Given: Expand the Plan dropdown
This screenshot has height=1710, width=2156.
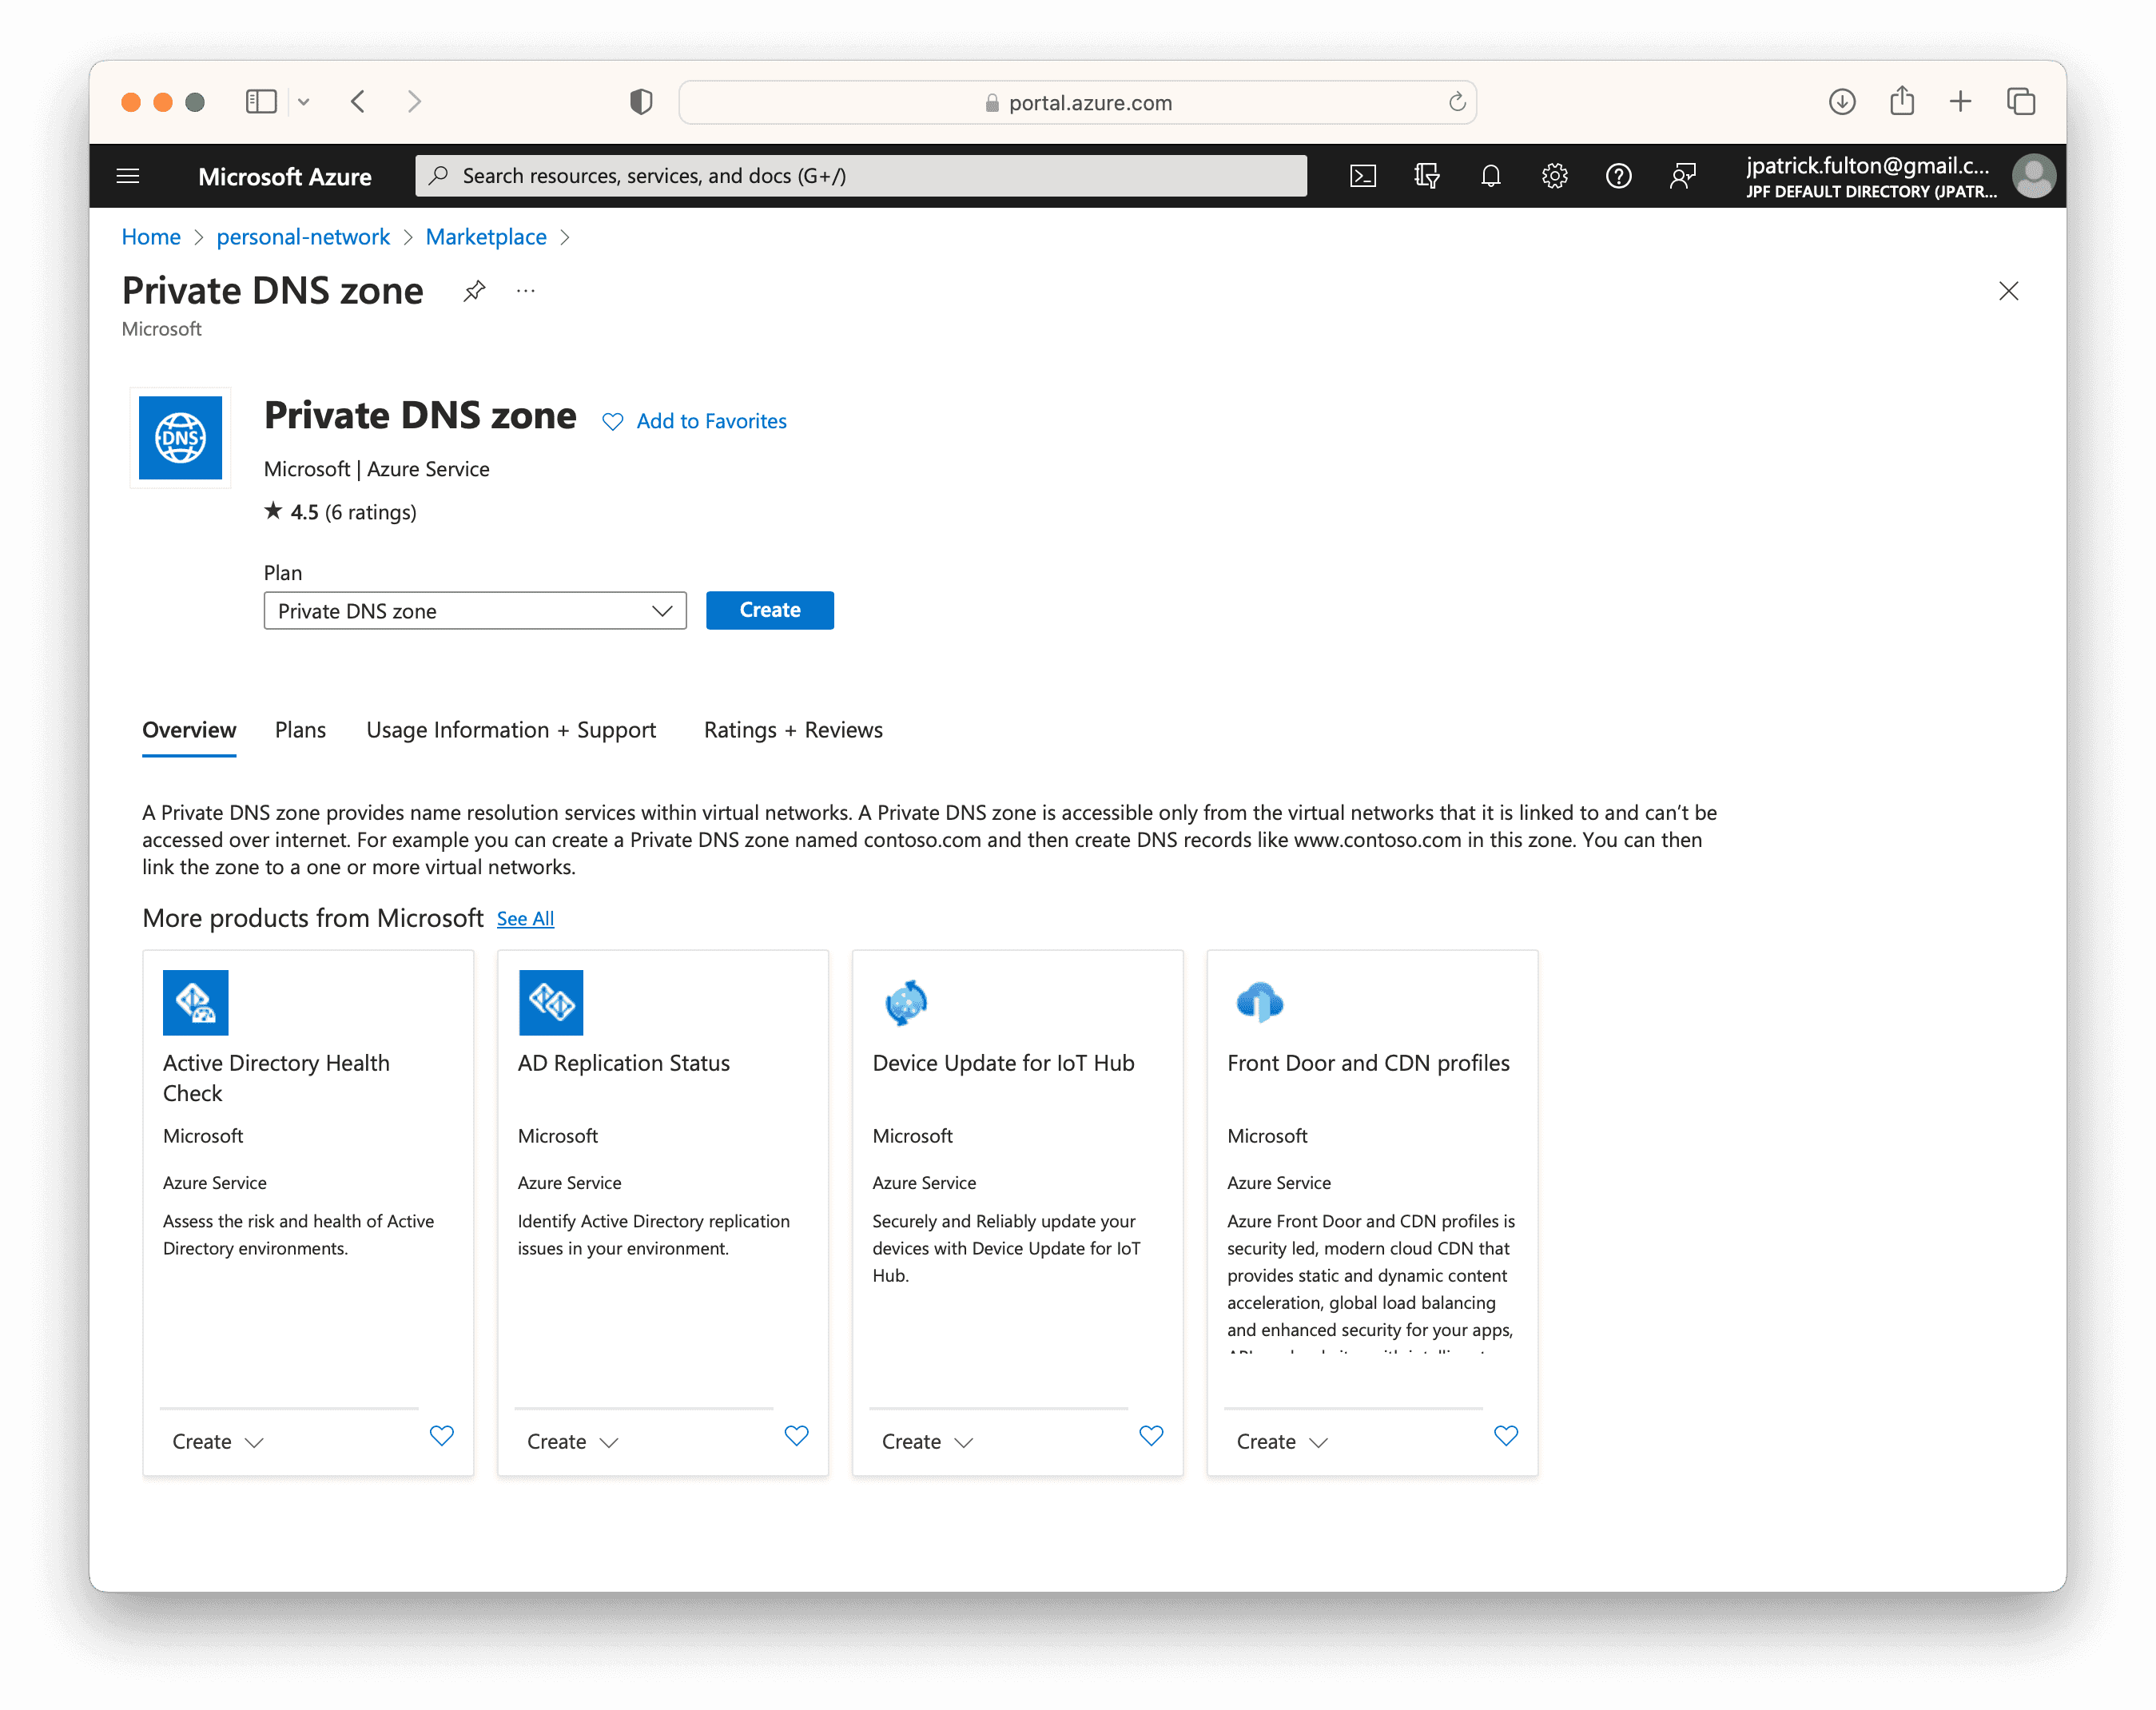Looking at the screenshot, I should click(x=474, y=611).
